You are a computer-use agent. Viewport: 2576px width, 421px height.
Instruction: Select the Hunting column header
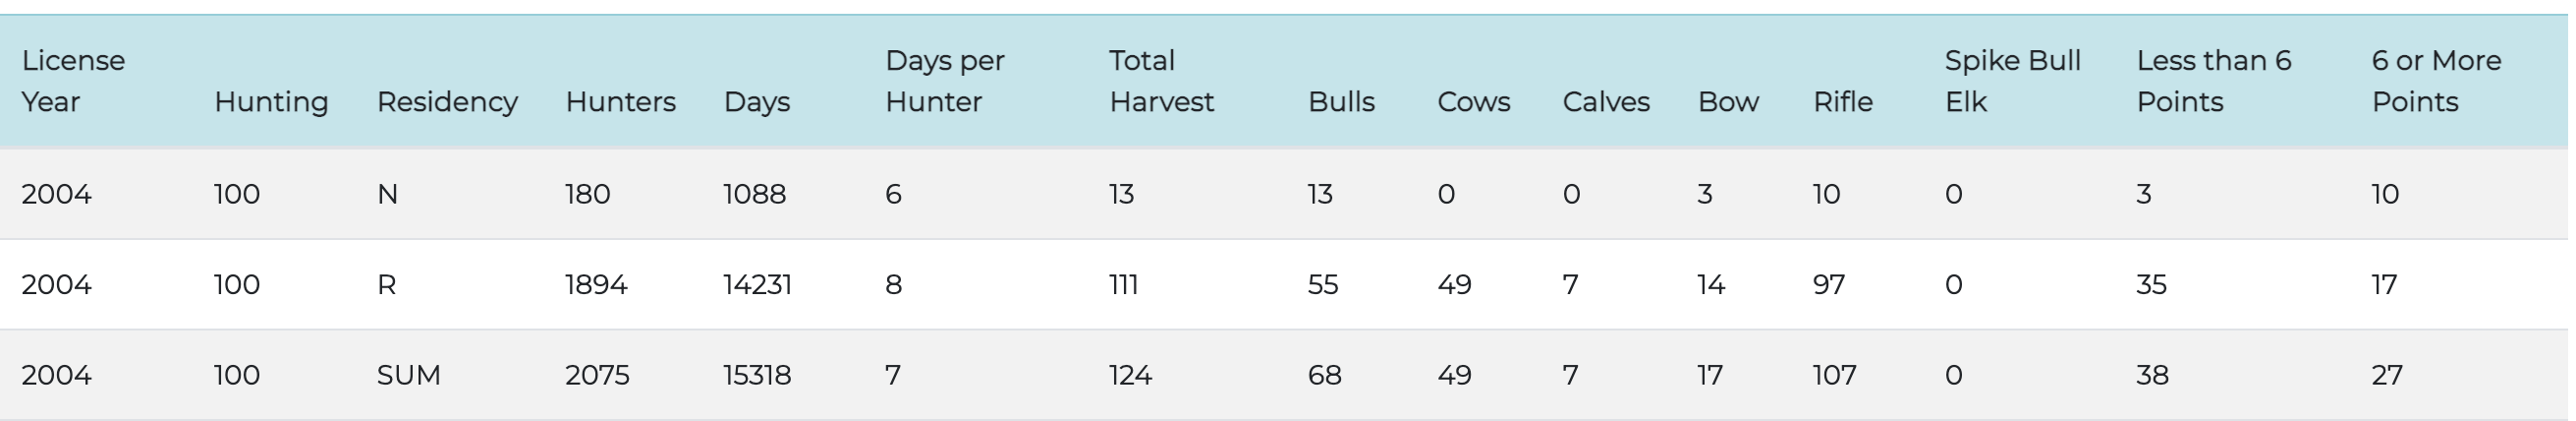tap(271, 102)
